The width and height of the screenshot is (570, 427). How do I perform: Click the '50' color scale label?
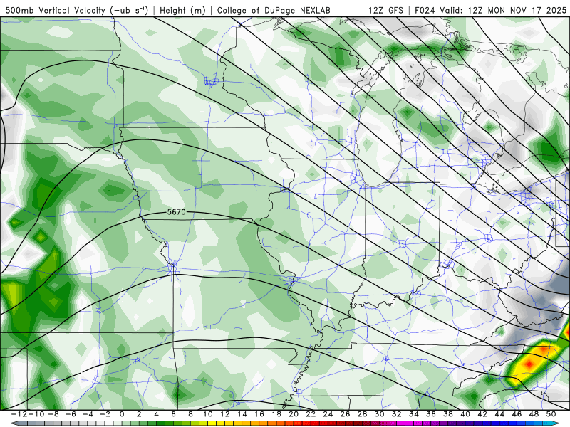pyautogui.click(x=551, y=414)
